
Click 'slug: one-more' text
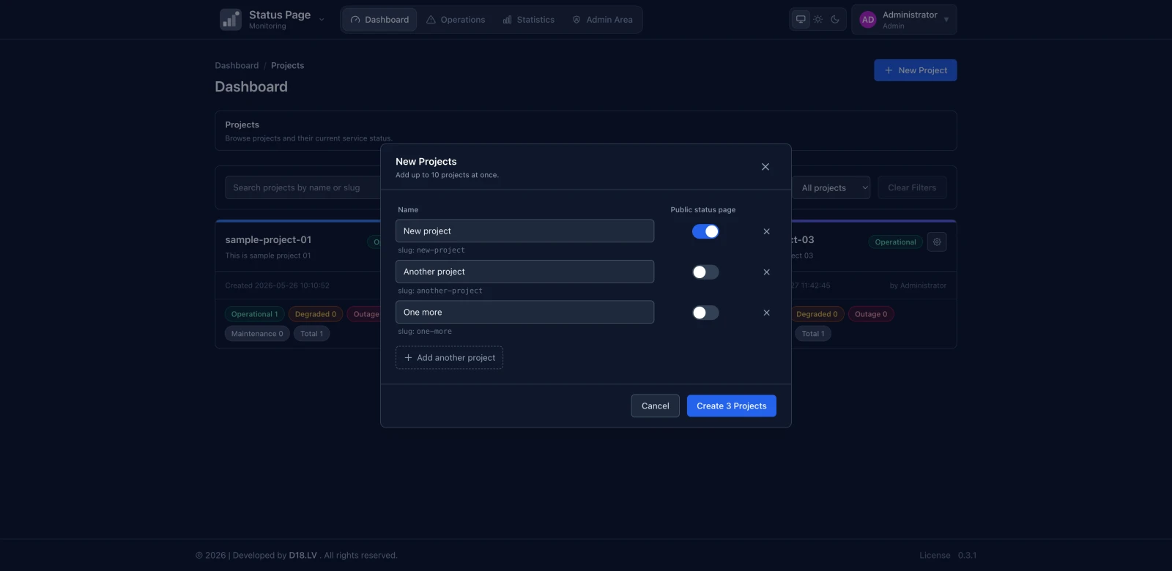pos(425,332)
